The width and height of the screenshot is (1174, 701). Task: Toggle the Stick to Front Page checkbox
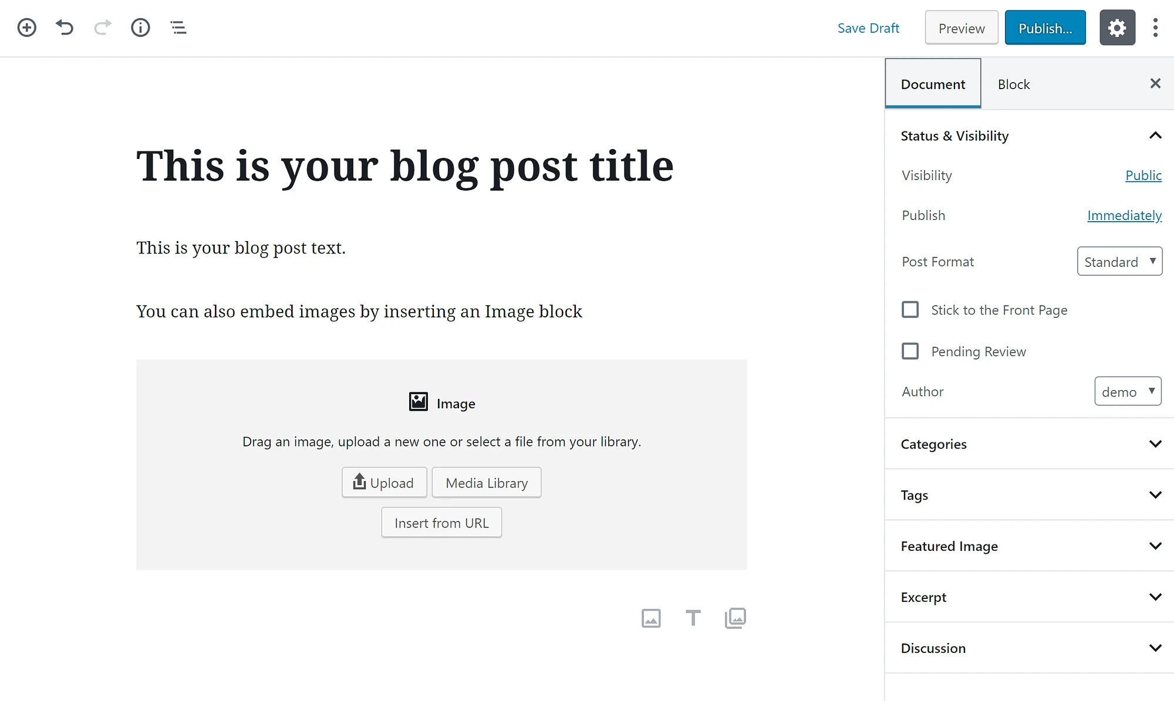910,310
